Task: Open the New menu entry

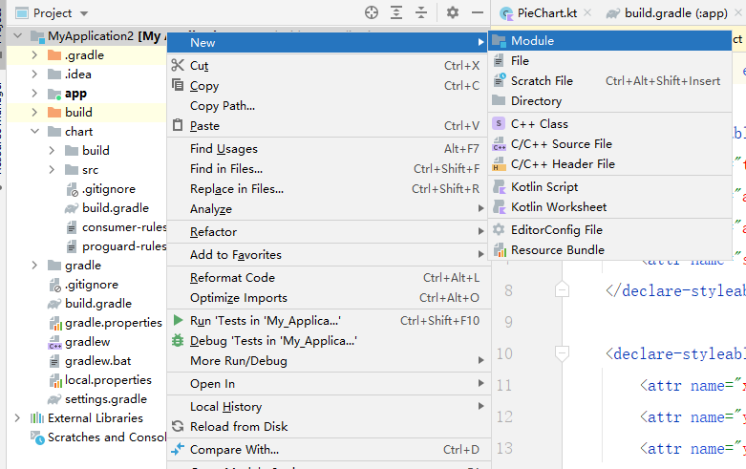Action: click(328, 43)
